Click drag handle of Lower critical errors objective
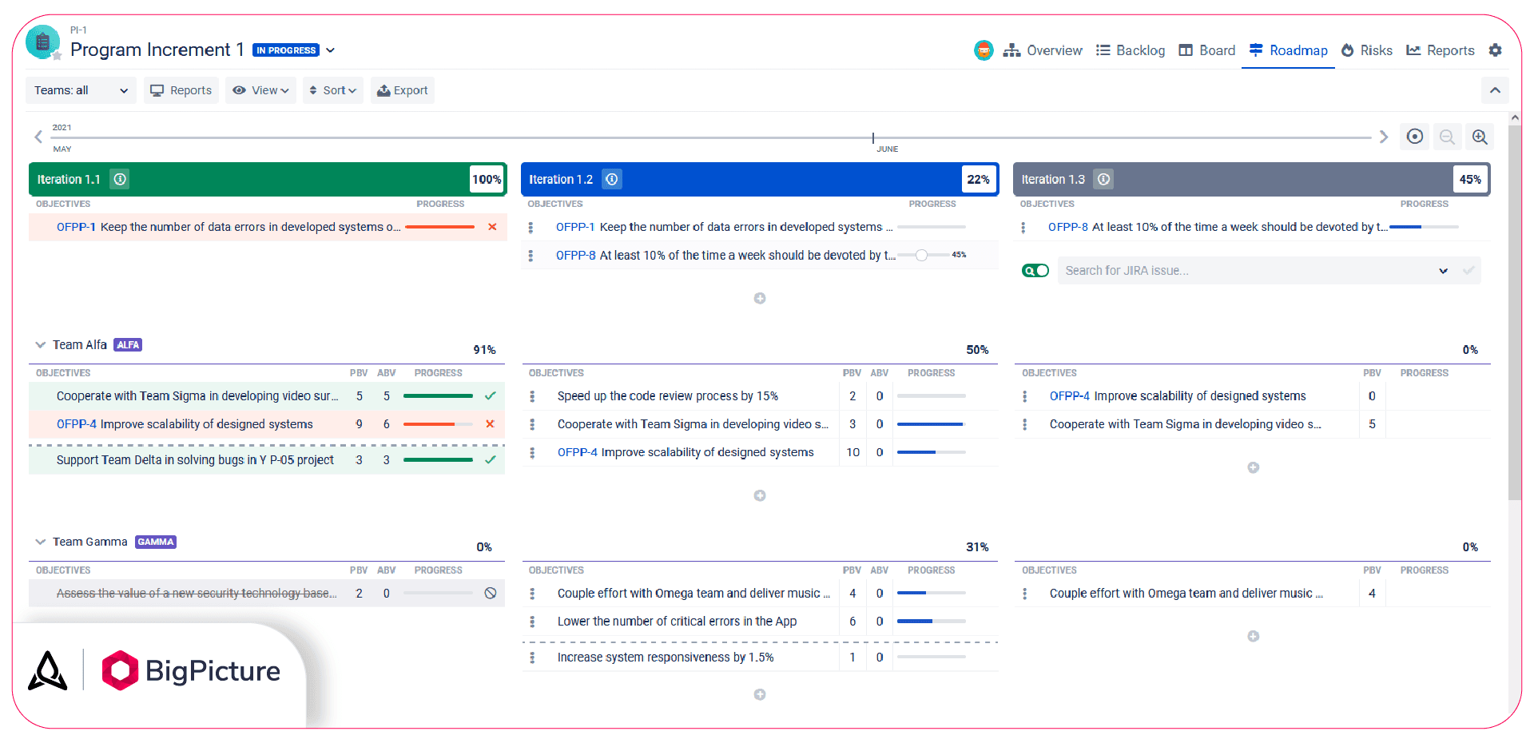The width and height of the screenshot is (1534, 743). click(x=532, y=622)
